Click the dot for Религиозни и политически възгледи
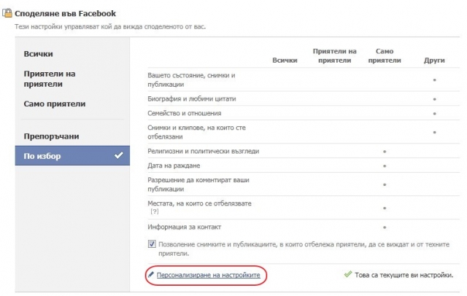Image resolution: width=467 pixels, height=296 pixels. pos(385,152)
